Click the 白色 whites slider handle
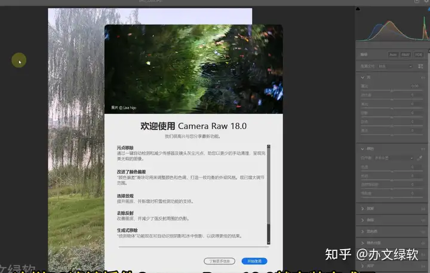 coord(392,126)
